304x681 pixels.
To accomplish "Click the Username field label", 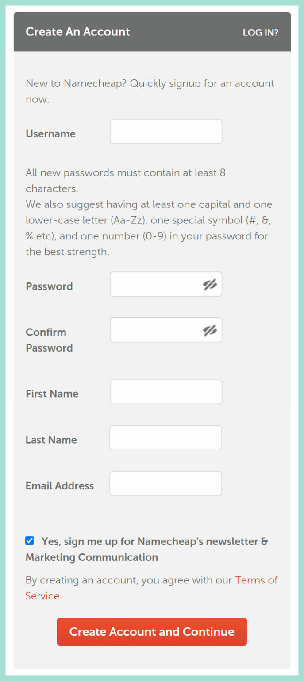I will pos(50,133).
